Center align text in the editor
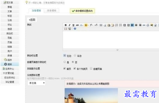The image size is (159, 103). (x=136, y=25)
